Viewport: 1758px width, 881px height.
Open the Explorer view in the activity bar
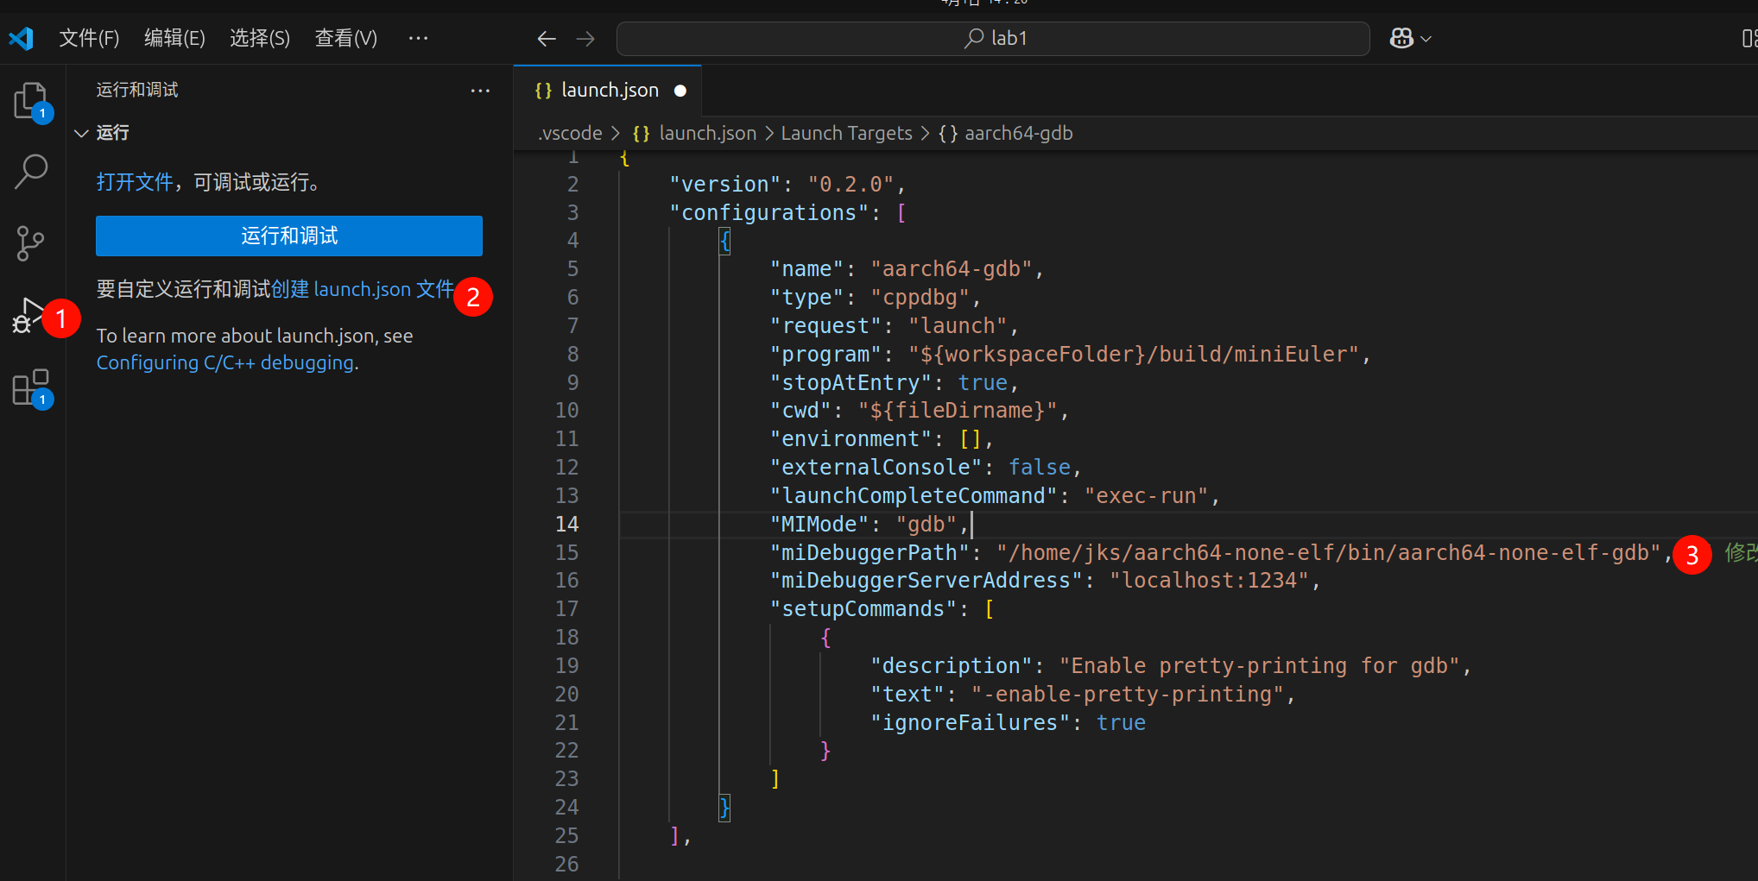click(31, 101)
